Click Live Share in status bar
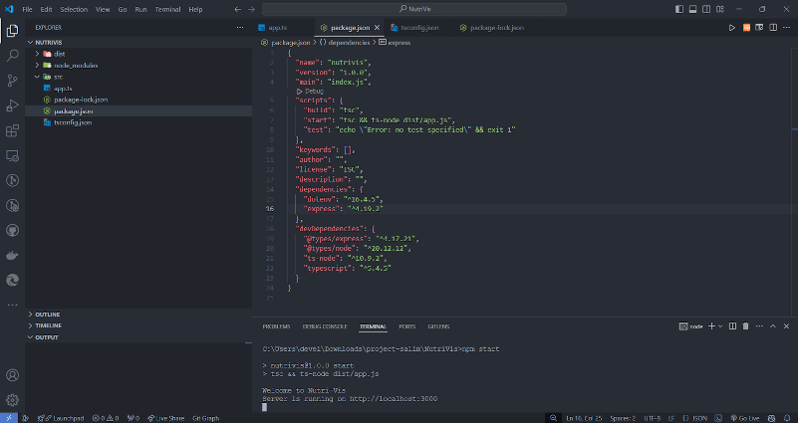Image resolution: width=799 pixels, height=424 pixels. (166, 418)
